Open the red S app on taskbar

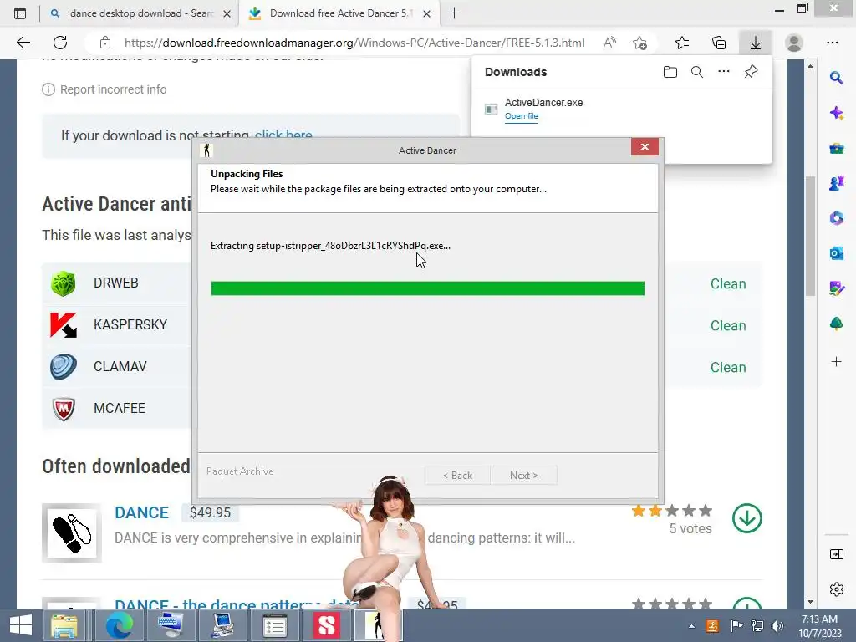click(326, 625)
